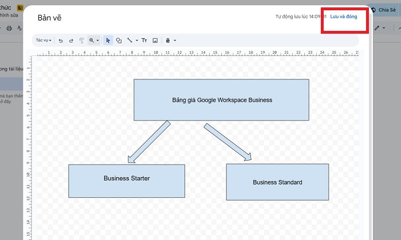
Task: Expand the Zoom dropdown arrow
Action: pyautogui.click(x=98, y=41)
